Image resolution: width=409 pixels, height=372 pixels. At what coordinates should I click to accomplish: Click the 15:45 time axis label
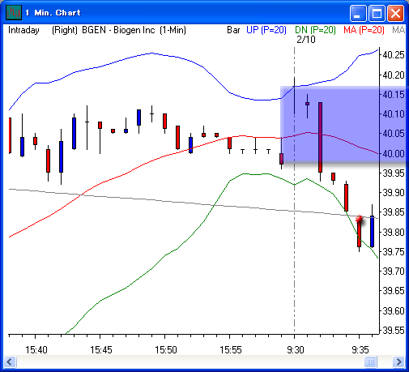[x=101, y=350]
